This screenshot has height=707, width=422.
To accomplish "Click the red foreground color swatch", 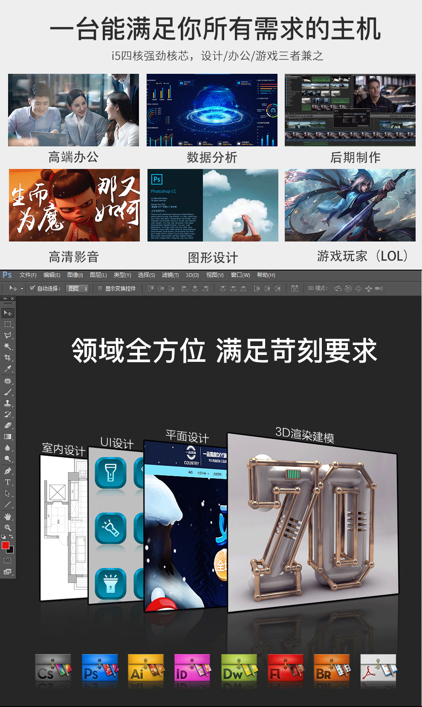I will 5,545.
